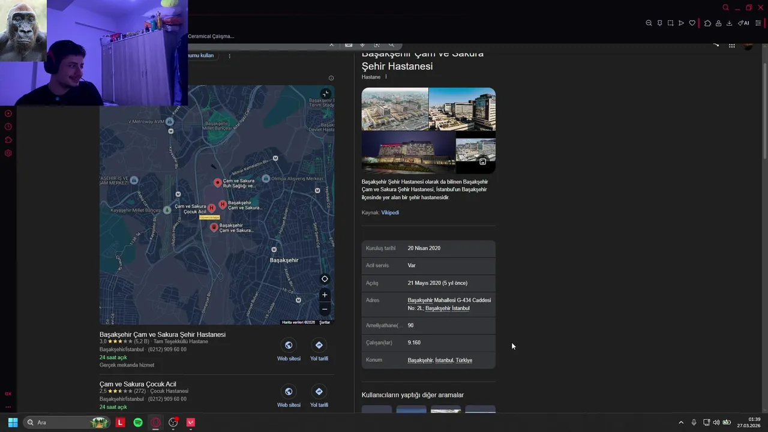Click the my-location target button on the map
Viewport: 768px width, 432px height.
point(325,279)
